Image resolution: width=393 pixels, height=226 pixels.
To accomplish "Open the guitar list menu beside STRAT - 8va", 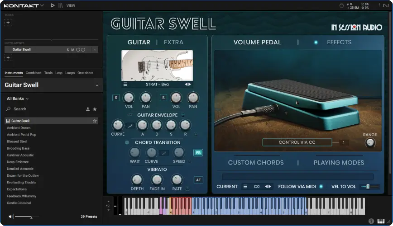I will [125, 85].
